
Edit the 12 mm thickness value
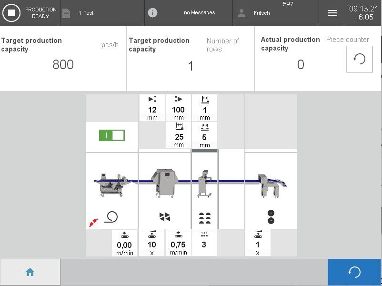tap(152, 108)
